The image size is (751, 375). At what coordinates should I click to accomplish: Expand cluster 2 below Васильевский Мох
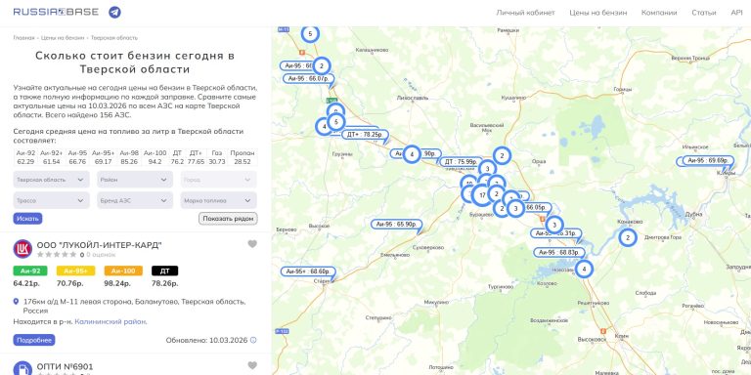point(502,155)
